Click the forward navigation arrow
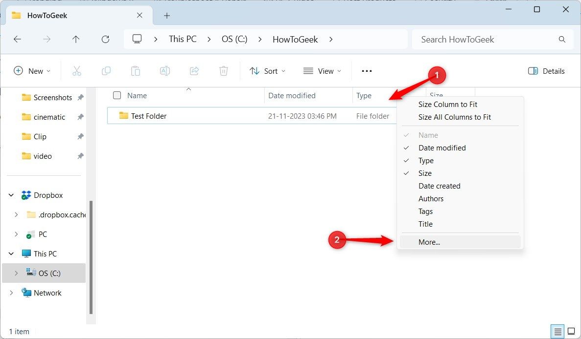 [46, 39]
